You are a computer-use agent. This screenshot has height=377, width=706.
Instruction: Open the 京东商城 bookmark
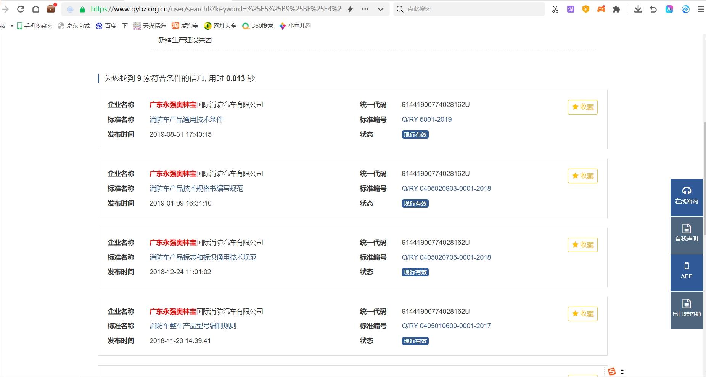74,26
